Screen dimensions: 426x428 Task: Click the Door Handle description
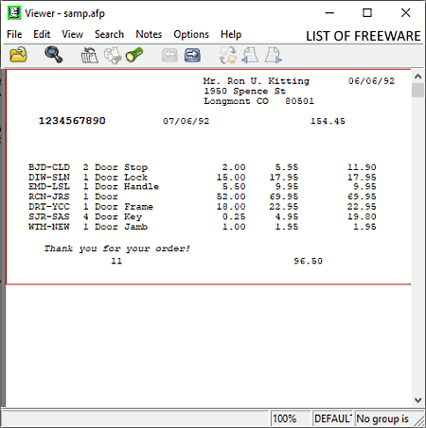[127, 186]
